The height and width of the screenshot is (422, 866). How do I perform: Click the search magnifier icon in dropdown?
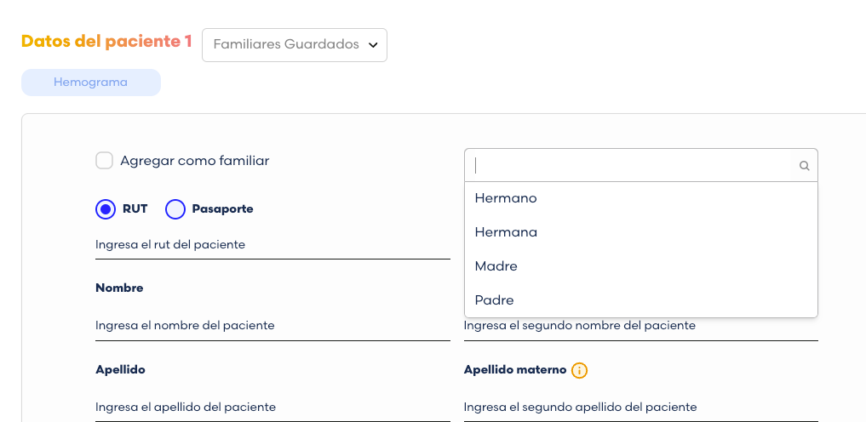pyautogui.click(x=804, y=166)
